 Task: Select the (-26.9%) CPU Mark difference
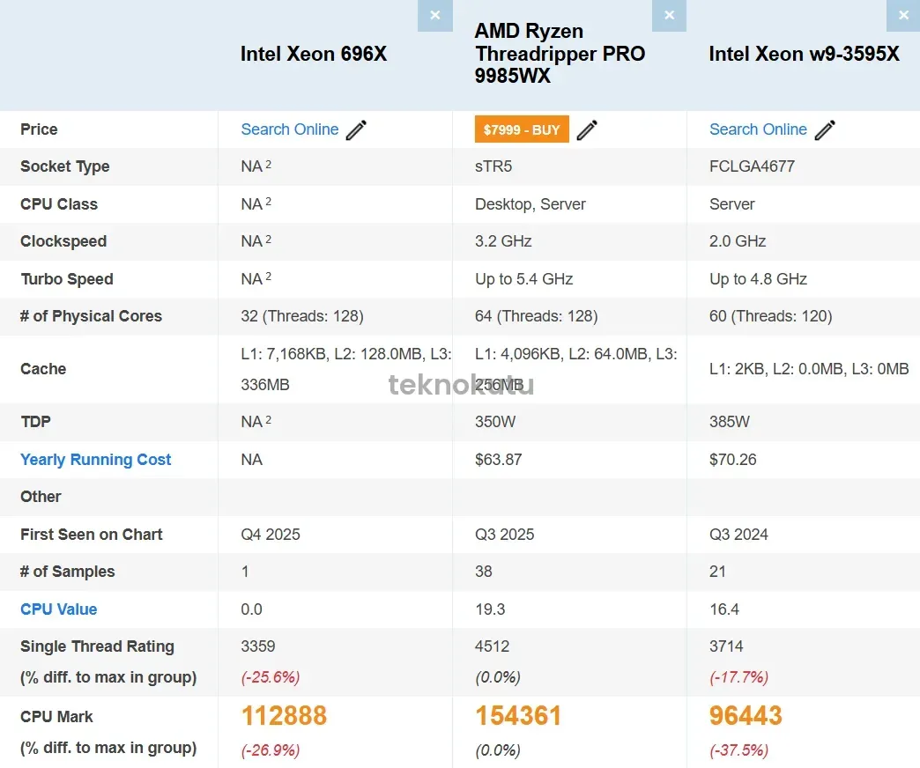click(271, 750)
